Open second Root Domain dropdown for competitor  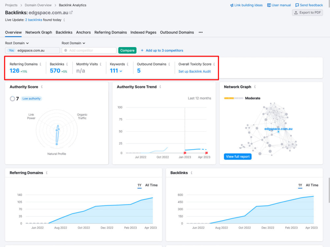74,43
